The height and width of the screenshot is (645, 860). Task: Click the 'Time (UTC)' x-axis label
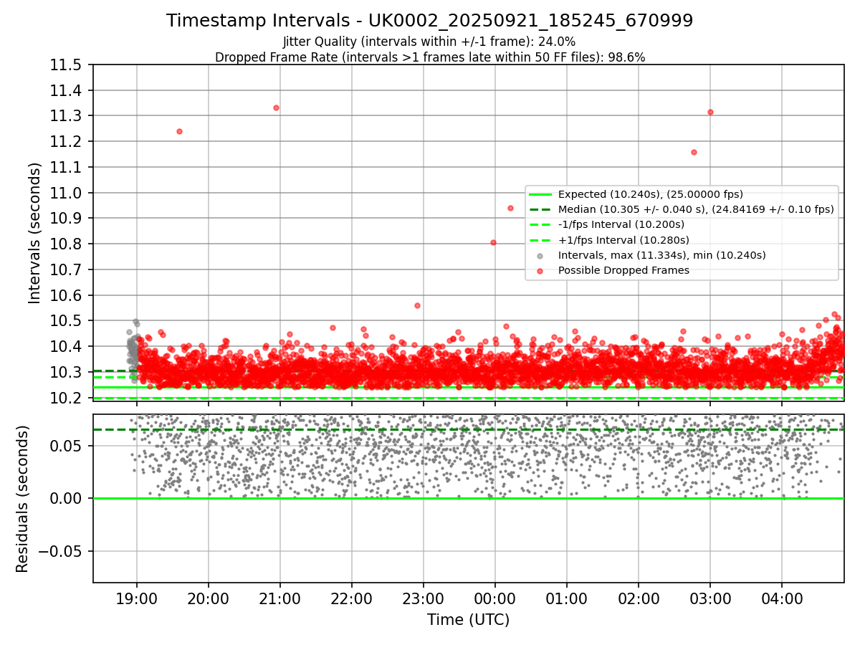tap(468, 620)
